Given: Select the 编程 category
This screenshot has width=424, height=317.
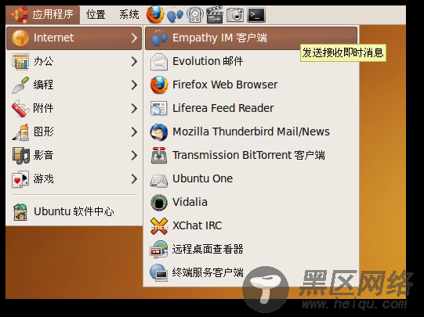Looking at the screenshot, I should (74, 85).
